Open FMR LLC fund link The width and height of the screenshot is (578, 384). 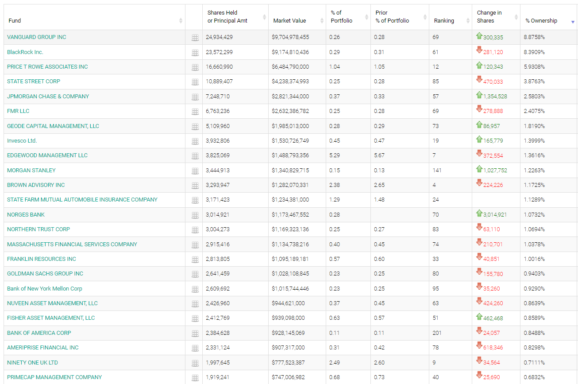tap(18, 111)
